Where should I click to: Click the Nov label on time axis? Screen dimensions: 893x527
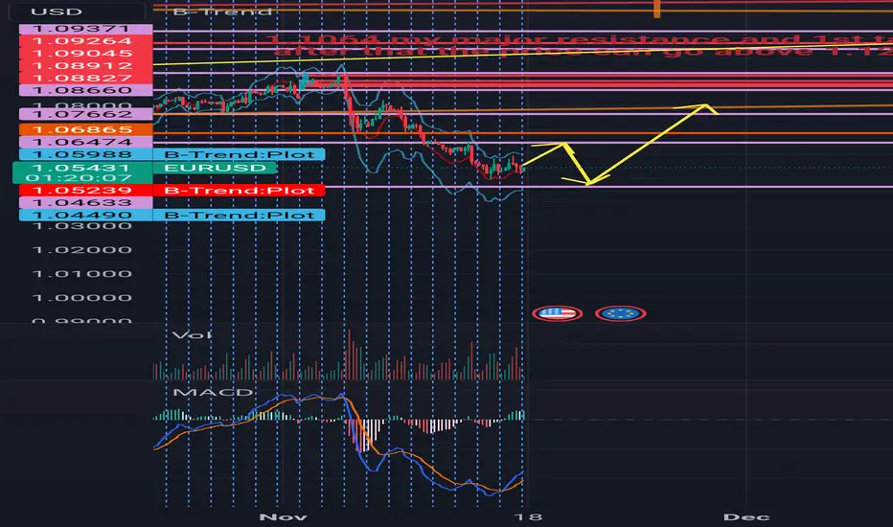(283, 516)
